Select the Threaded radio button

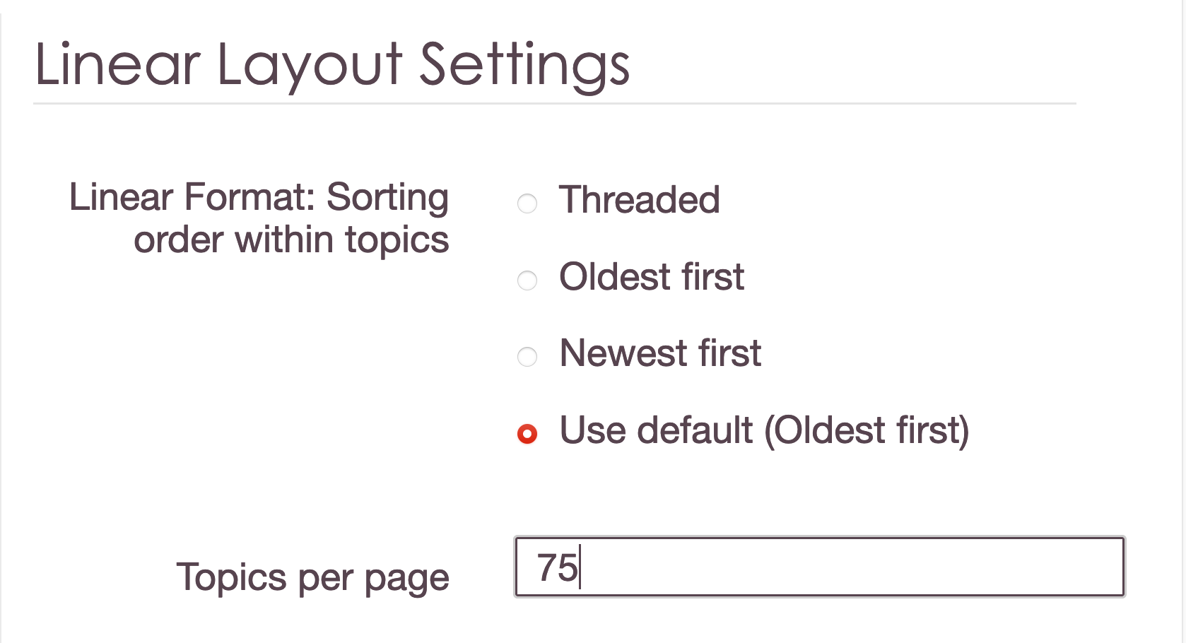click(527, 203)
